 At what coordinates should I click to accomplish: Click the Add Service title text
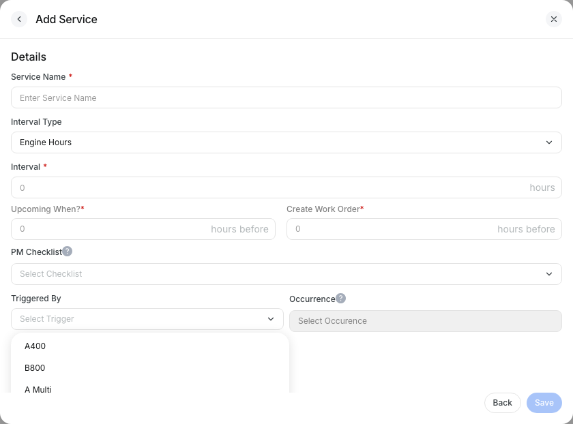tap(67, 19)
